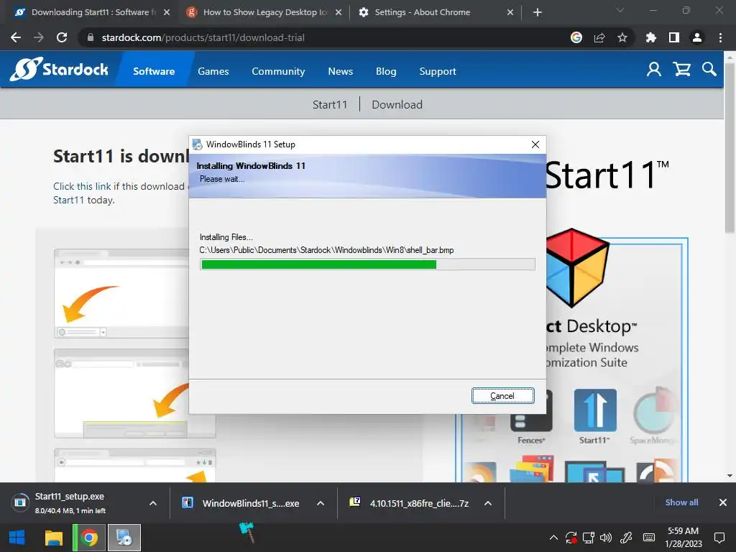Click the Fences product icon
736x552 pixels.
[531, 416]
